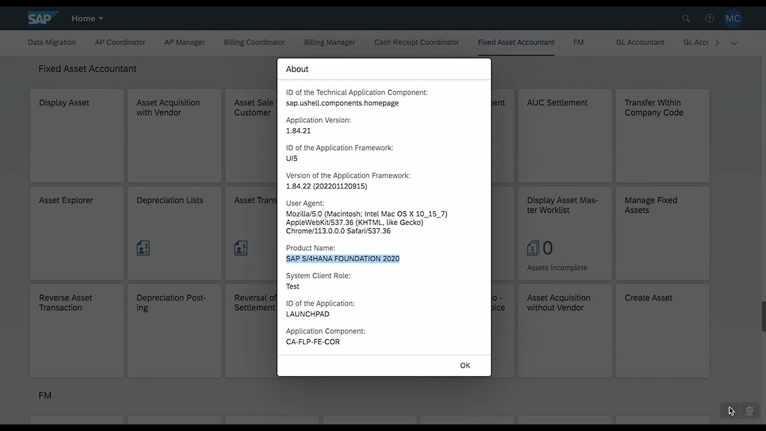The height and width of the screenshot is (431, 766).
Task: Open the help question mark icon
Action: click(x=709, y=19)
